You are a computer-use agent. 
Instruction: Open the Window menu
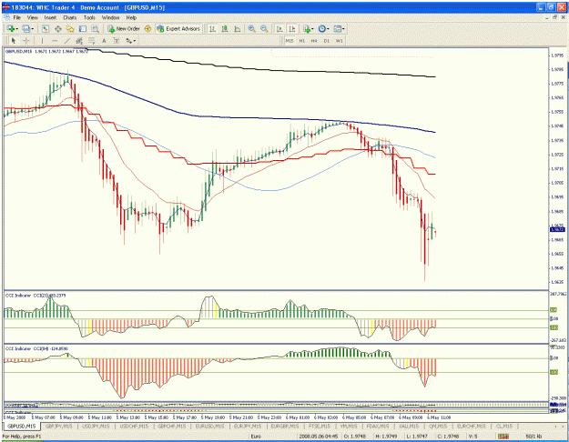[x=111, y=17]
